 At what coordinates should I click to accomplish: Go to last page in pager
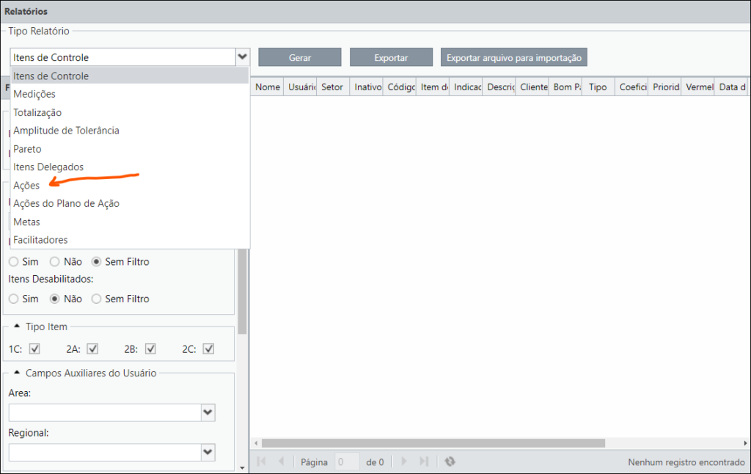tap(424, 462)
